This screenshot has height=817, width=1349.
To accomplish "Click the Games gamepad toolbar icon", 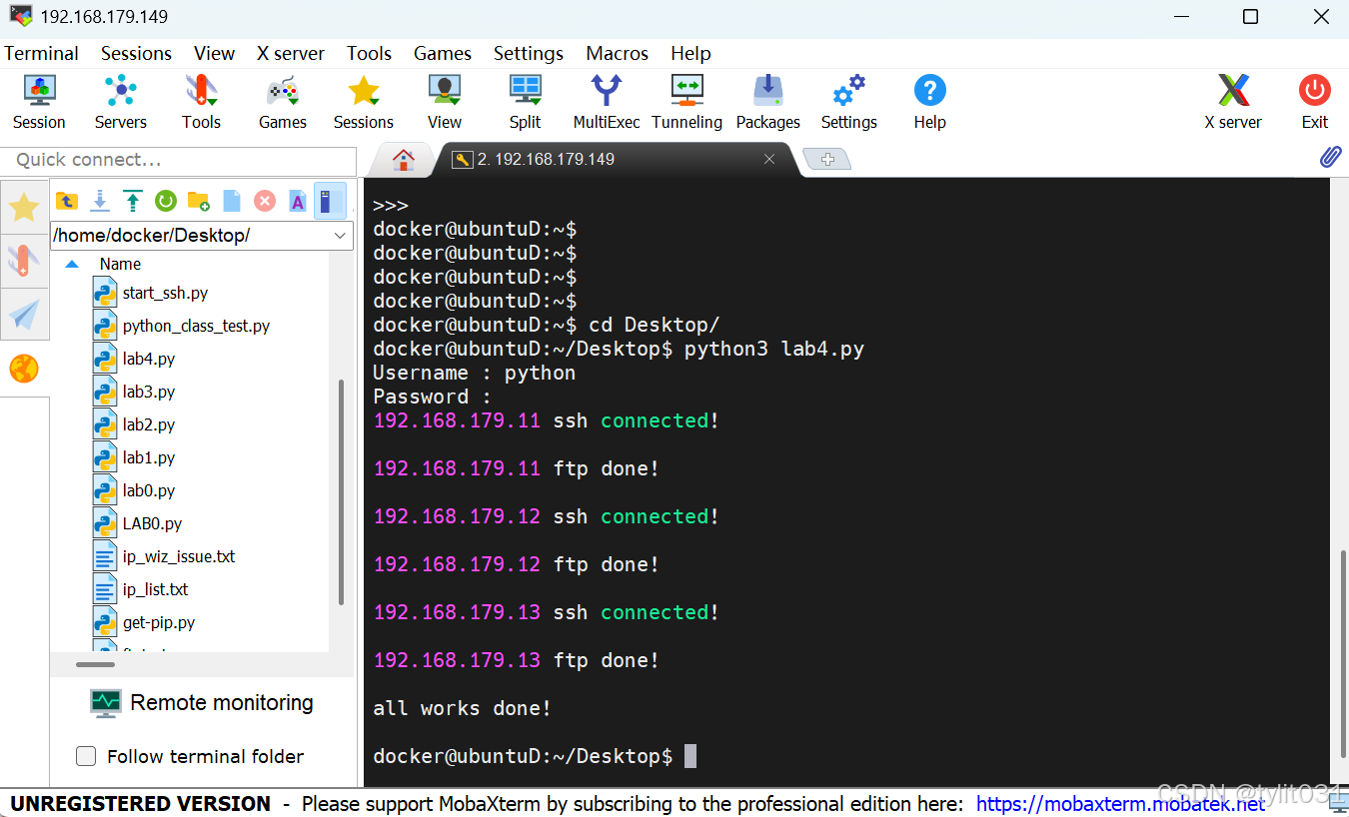I will [x=283, y=102].
